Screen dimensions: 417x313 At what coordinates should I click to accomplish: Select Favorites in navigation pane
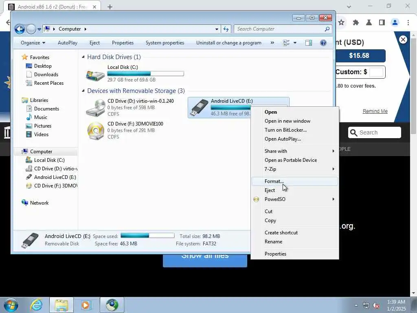[40, 57]
